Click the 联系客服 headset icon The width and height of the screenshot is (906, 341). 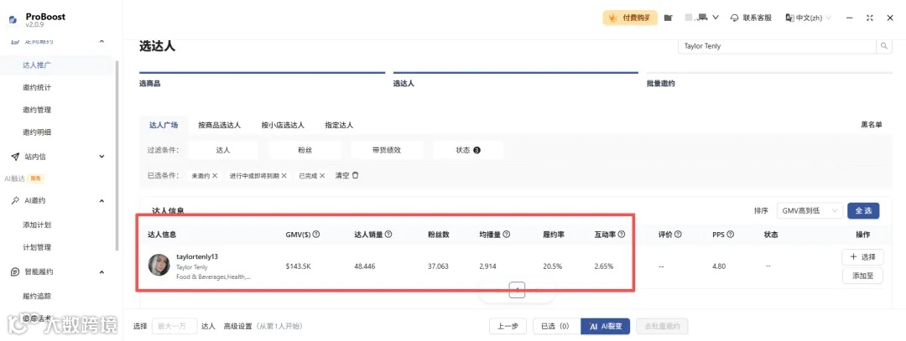click(735, 18)
